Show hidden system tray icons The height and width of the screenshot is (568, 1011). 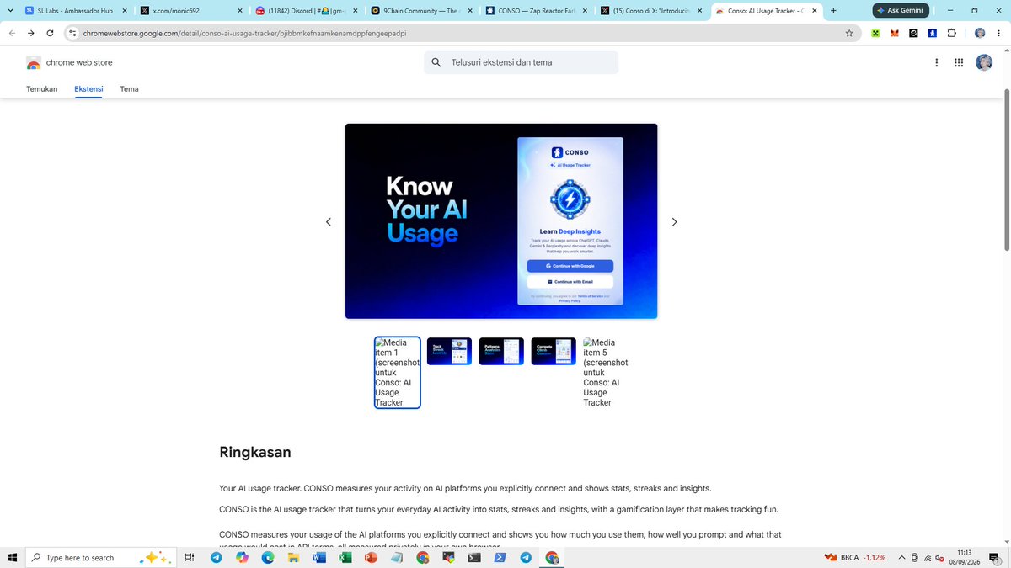point(901,557)
